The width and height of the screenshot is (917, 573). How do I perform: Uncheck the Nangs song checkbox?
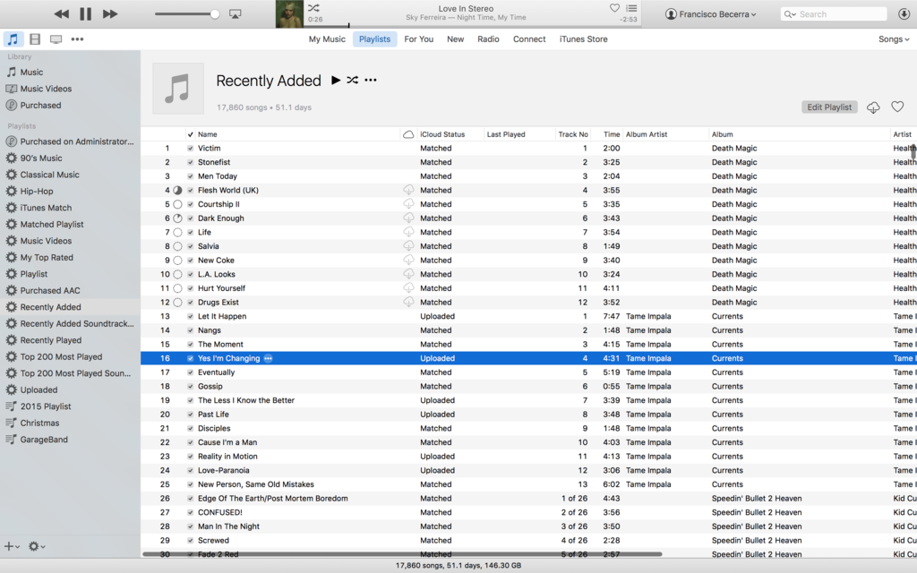[190, 330]
